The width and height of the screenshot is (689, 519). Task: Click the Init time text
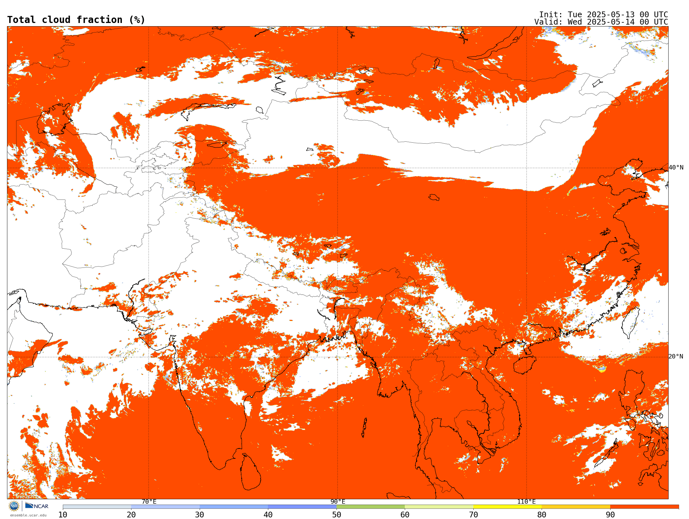pyautogui.click(x=603, y=15)
